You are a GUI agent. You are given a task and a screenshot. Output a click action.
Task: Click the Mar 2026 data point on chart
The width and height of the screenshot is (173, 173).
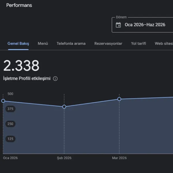[119, 99]
